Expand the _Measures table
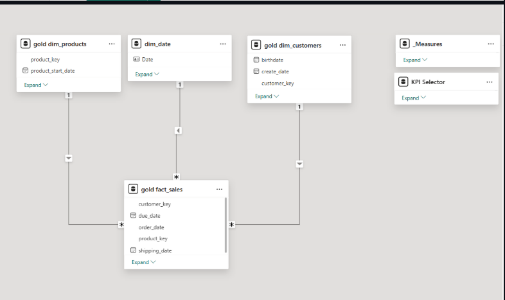This screenshot has height=300, width=505. [x=415, y=60]
